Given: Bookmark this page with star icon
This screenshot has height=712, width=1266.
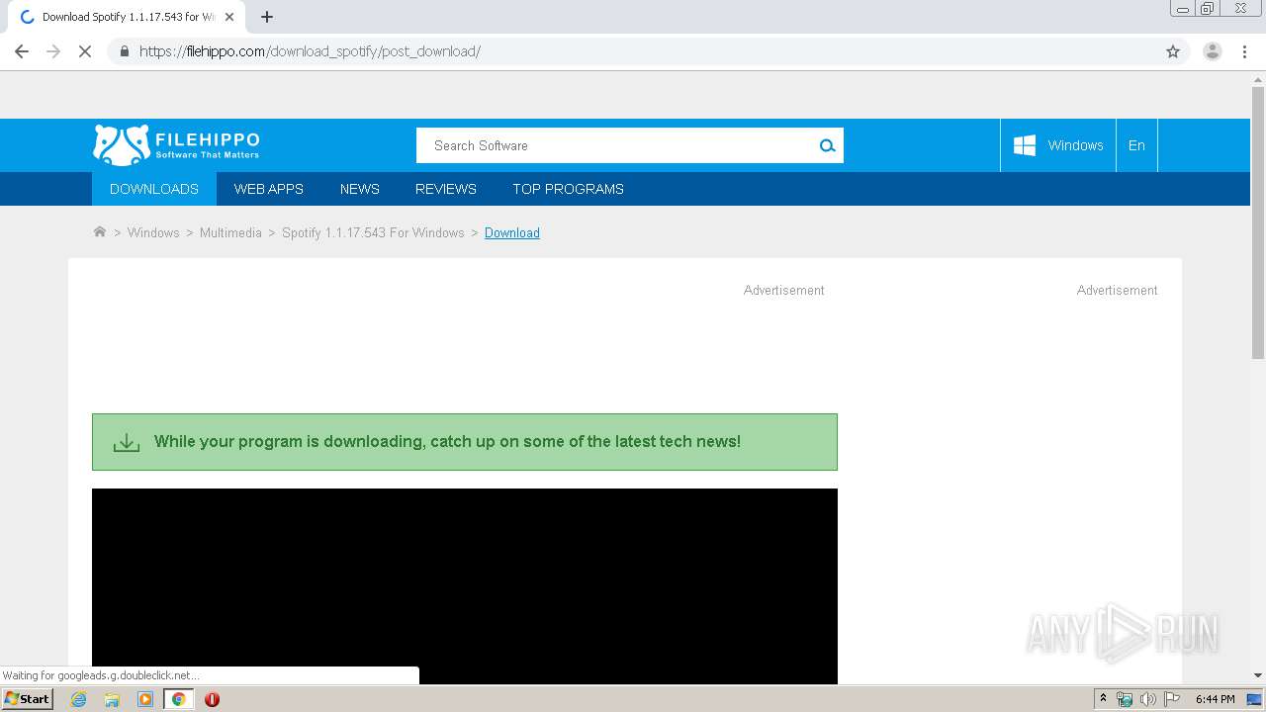Looking at the screenshot, I should 1173,51.
